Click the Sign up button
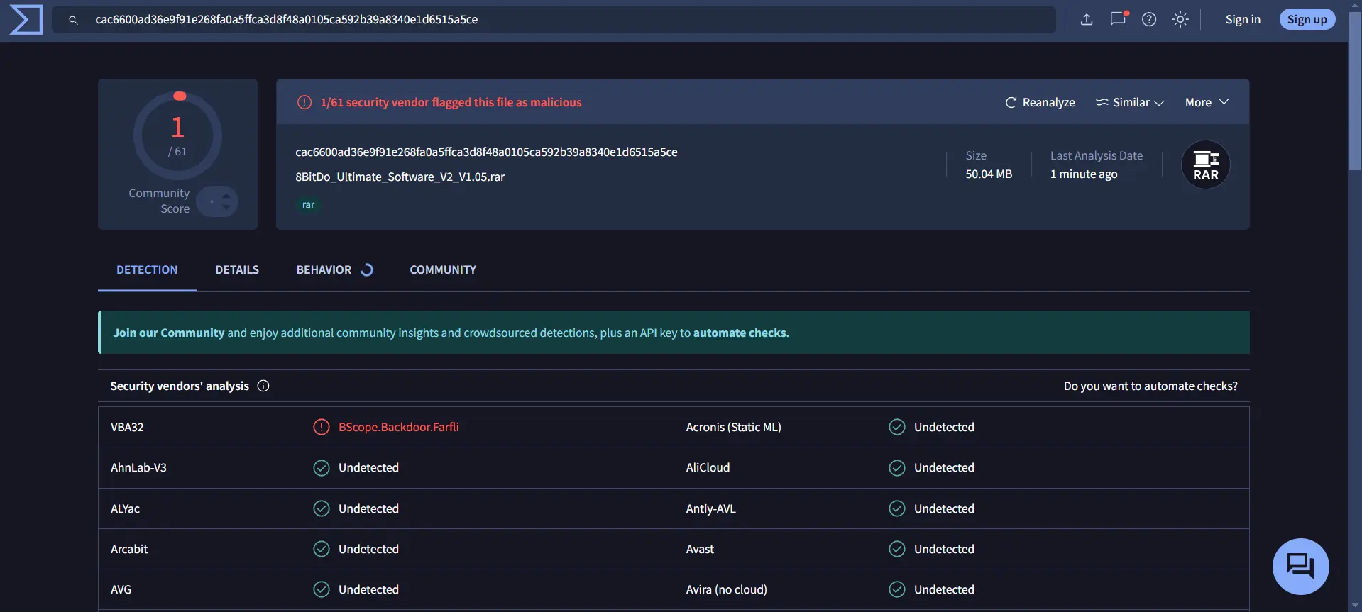The image size is (1362, 612). tap(1307, 19)
